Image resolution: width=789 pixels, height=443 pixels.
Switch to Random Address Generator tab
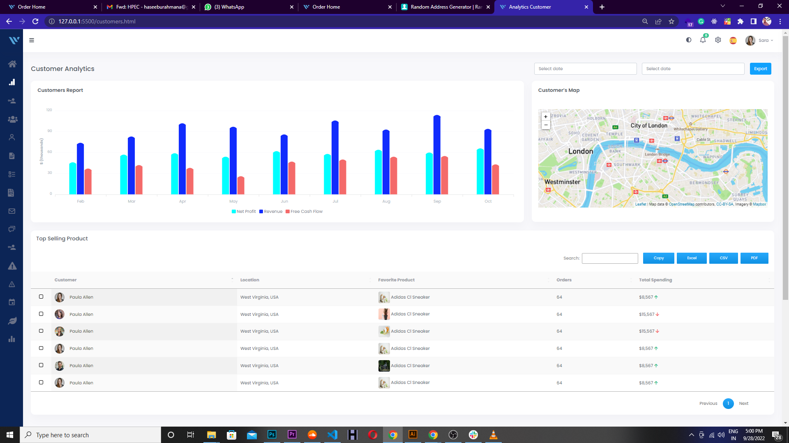coord(446,7)
